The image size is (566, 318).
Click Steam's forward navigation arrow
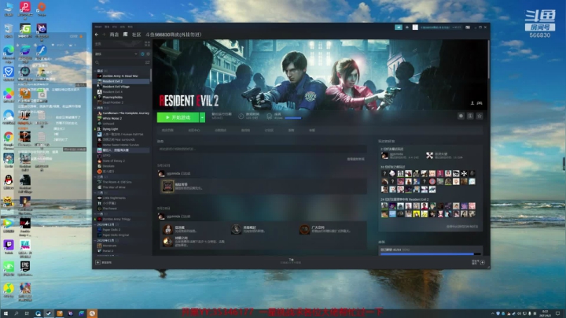[x=104, y=35]
